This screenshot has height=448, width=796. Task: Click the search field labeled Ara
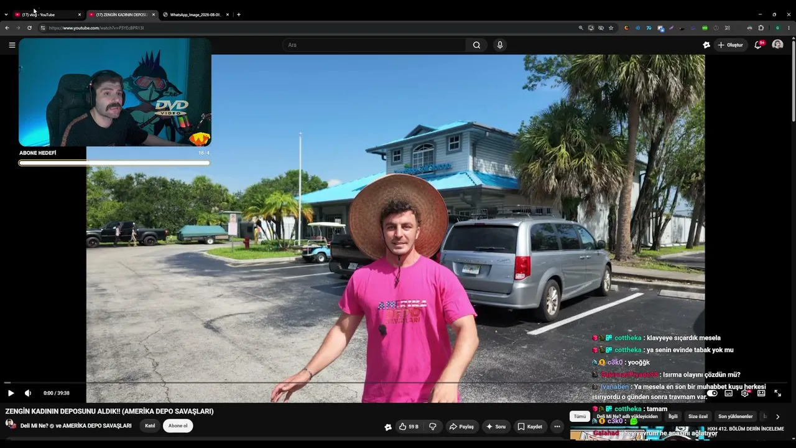click(x=374, y=45)
